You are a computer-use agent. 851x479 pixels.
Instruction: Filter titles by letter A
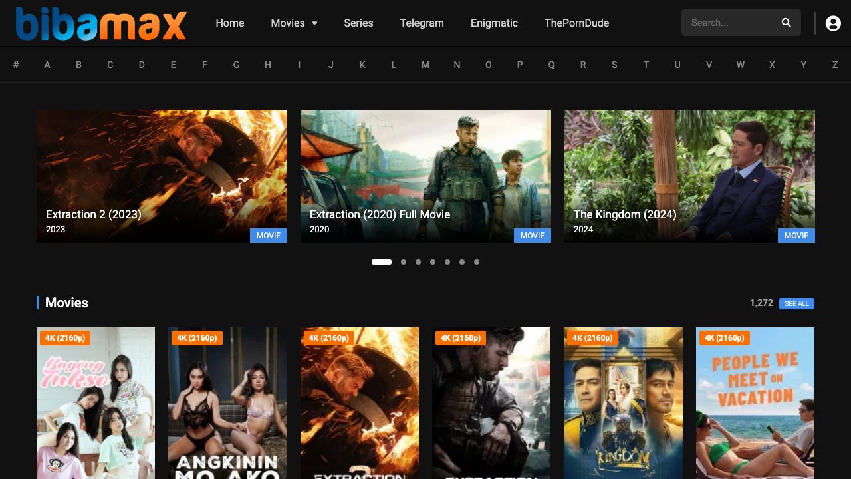click(x=47, y=65)
